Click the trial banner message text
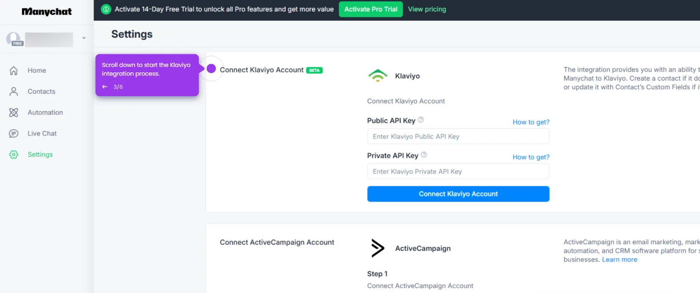 (x=224, y=9)
